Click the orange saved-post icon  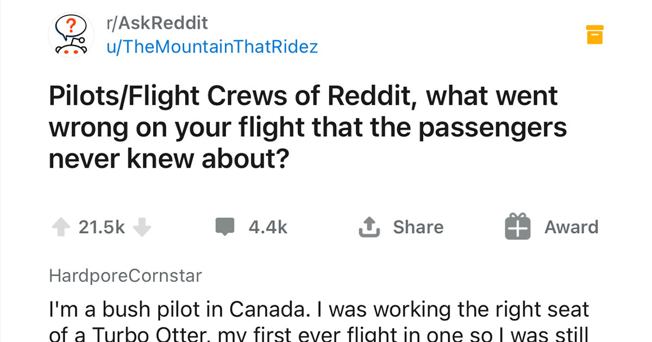tap(595, 34)
